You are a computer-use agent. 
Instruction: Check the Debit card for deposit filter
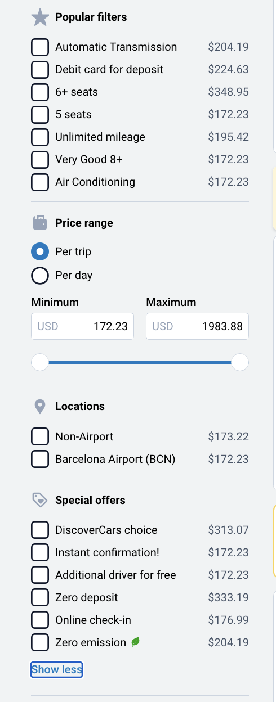pos(40,69)
